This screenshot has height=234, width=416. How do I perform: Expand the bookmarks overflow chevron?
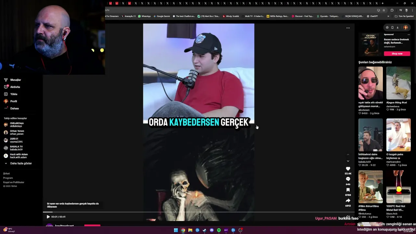(x=388, y=16)
